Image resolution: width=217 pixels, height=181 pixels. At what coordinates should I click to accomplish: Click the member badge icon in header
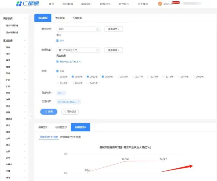click(x=160, y=4)
